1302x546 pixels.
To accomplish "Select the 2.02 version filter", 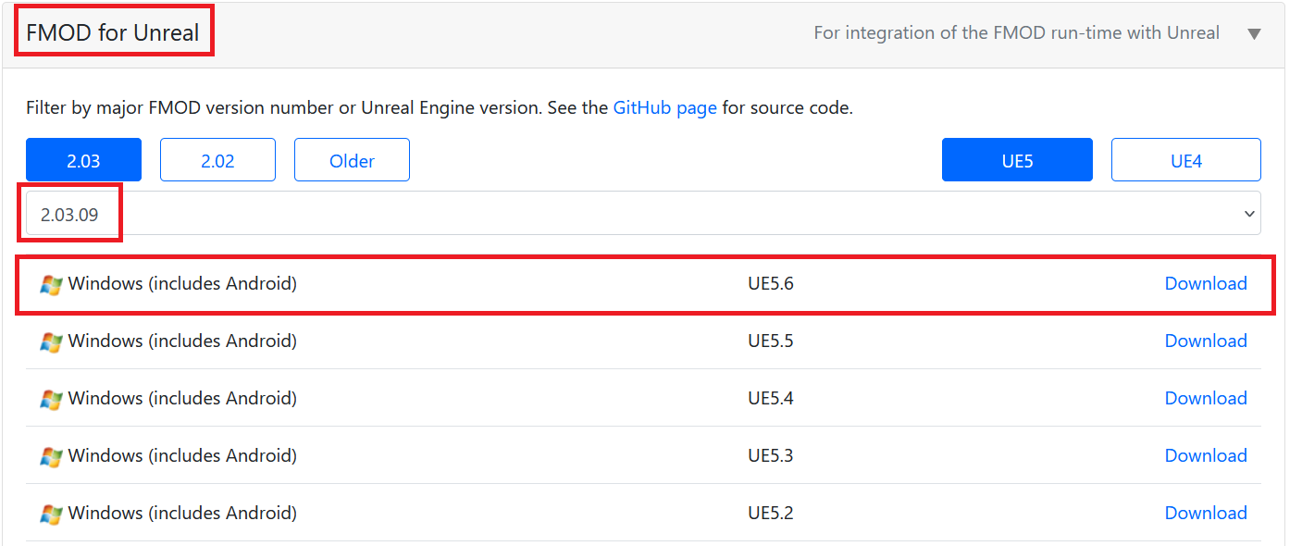I will pyautogui.click(x=217, y=160).
